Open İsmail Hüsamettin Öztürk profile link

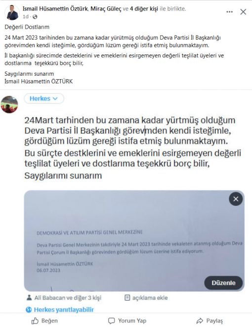[55, 9]
